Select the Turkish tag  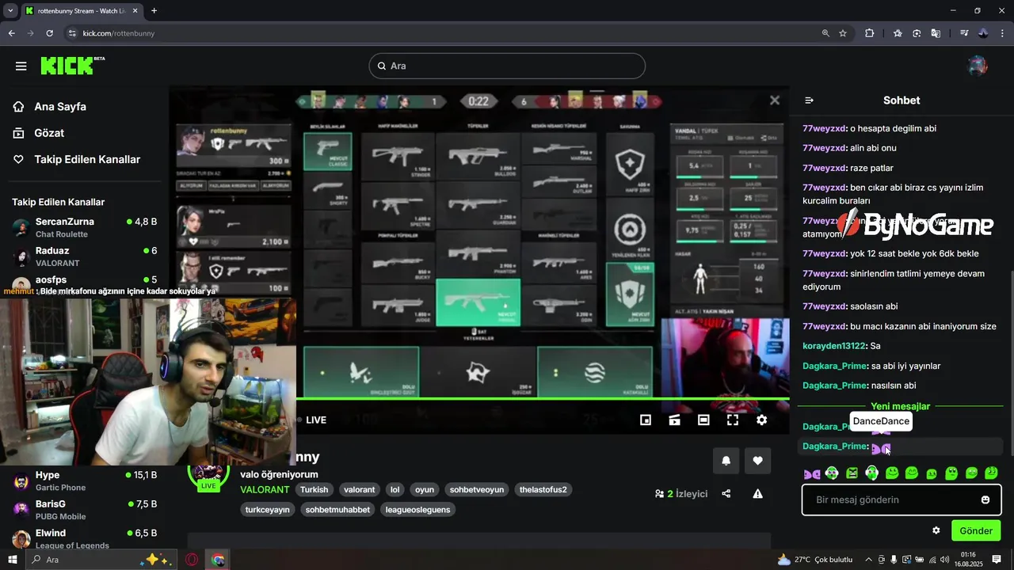pyautogui.click(x=314, y=489)
